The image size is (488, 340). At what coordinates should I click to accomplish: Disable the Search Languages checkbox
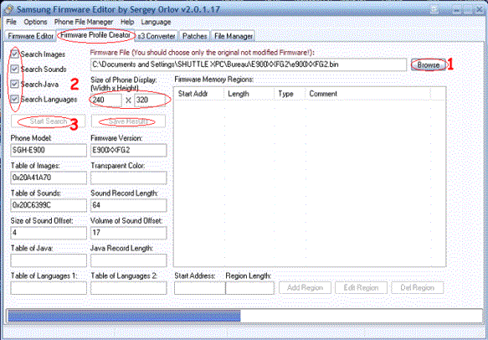click(x=14, y=99)
